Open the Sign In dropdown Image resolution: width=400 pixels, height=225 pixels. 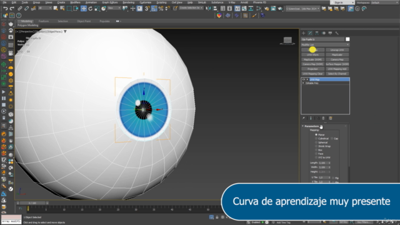(x=342, y=2)
